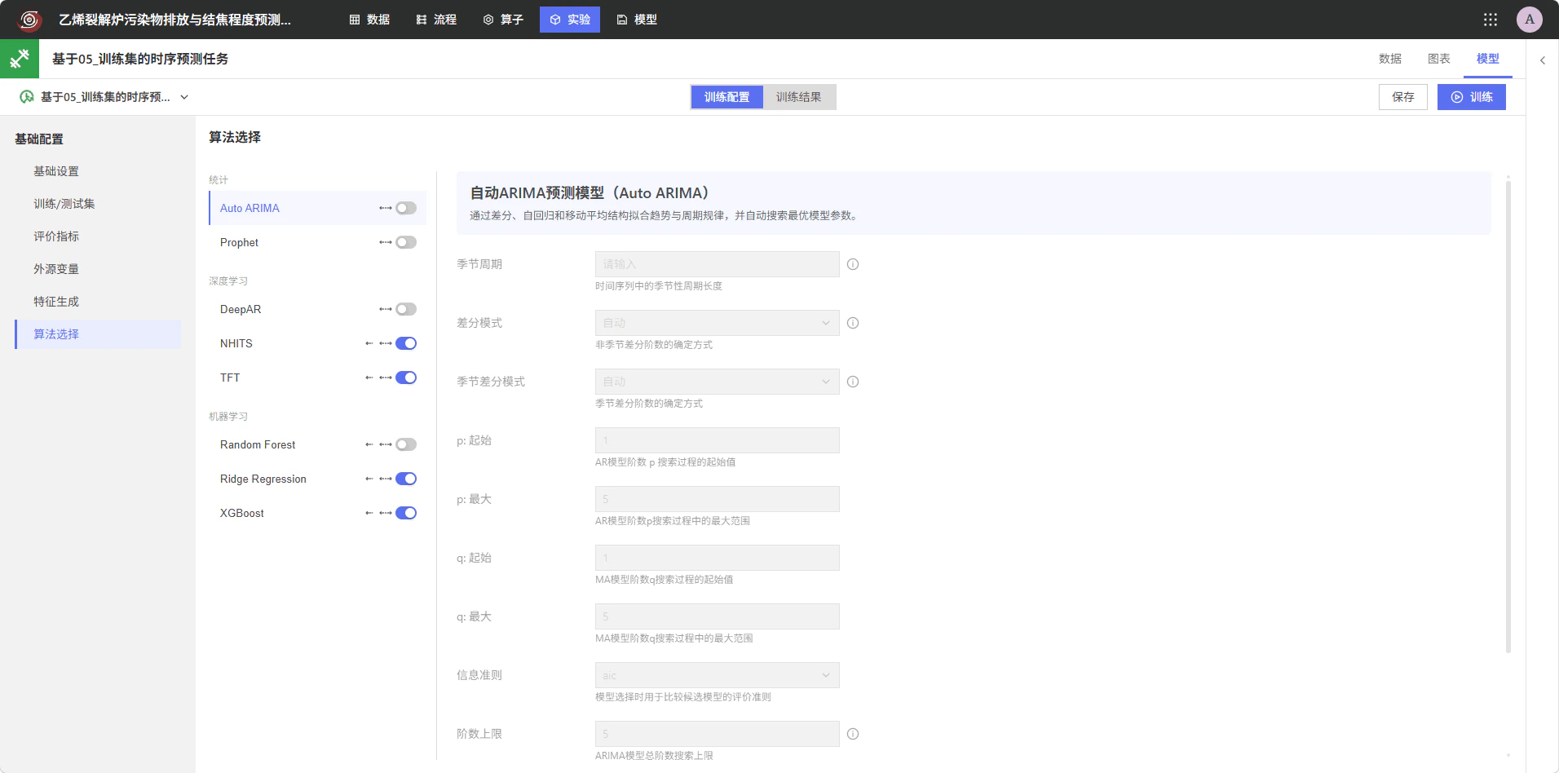Click the red spiral app logo
Screen dimensions: 1559x773
30,20
